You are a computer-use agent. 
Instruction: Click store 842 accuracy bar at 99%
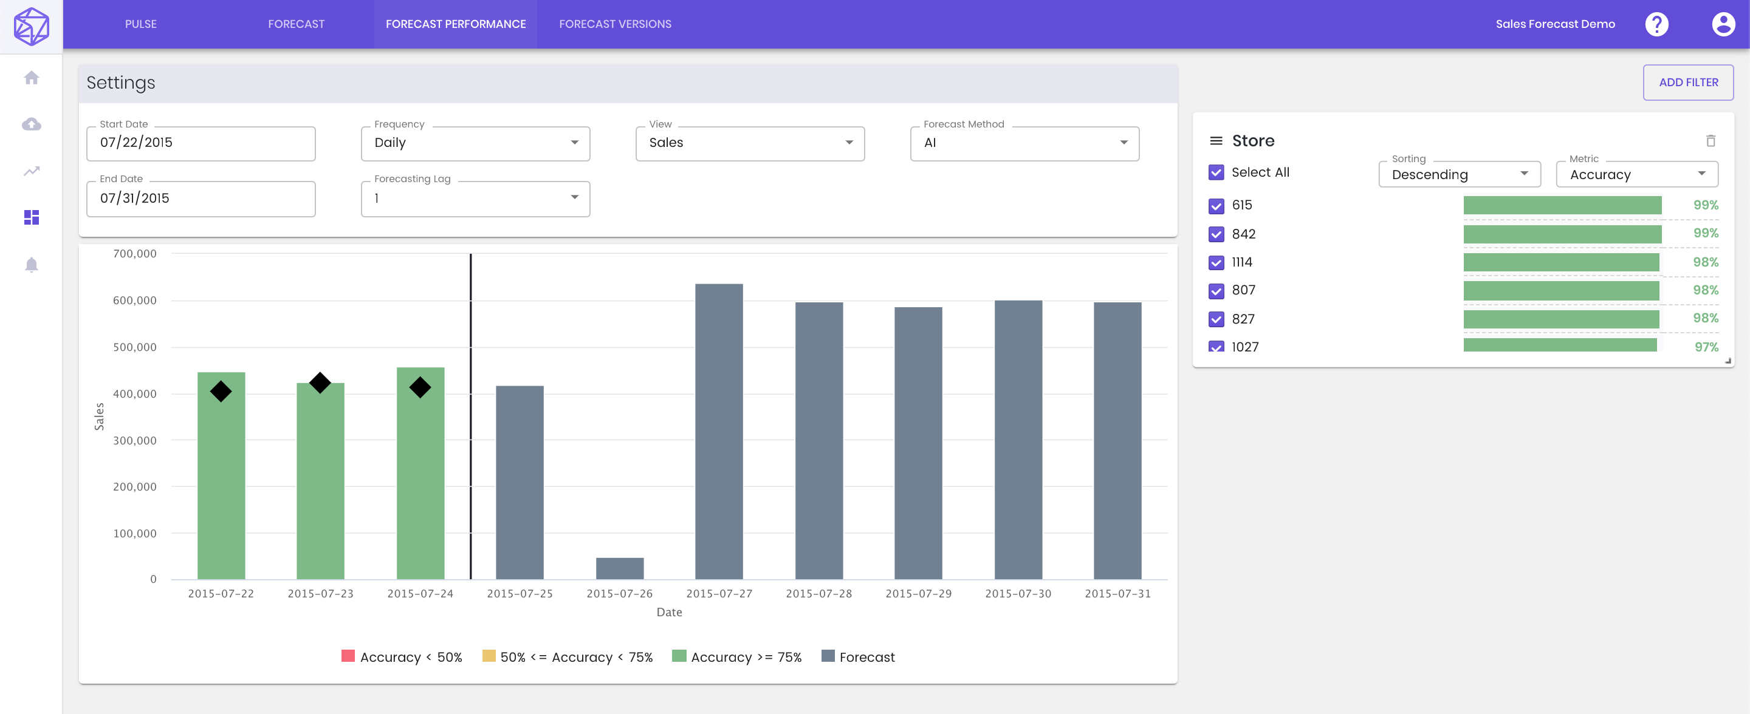coord(1562,234)
